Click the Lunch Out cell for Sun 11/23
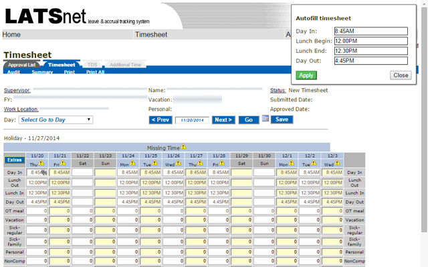The width and height of the screenshot is (428, 267). tap(105, 182)
